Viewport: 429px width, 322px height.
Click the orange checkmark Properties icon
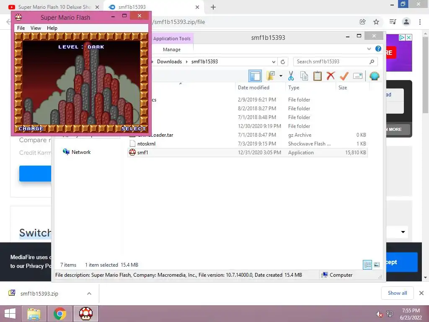344,76
